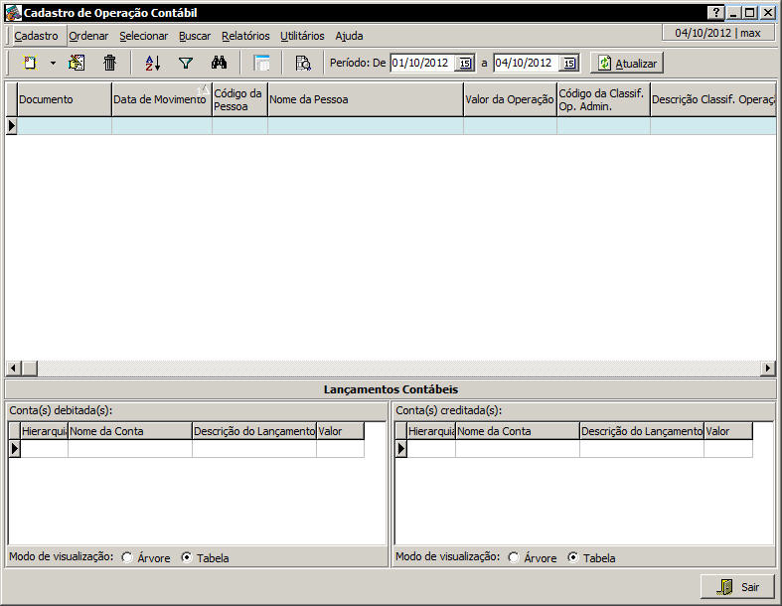
Task: Select Árvore view for credited accounts
Action: pos(514,558)
